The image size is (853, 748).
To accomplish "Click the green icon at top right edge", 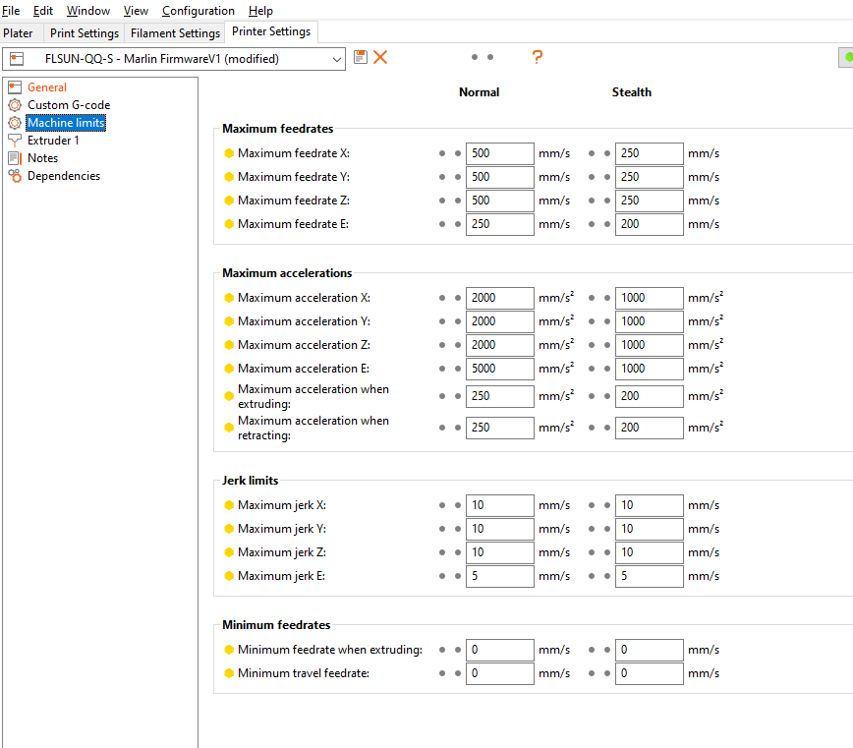I will click(847, 57).
